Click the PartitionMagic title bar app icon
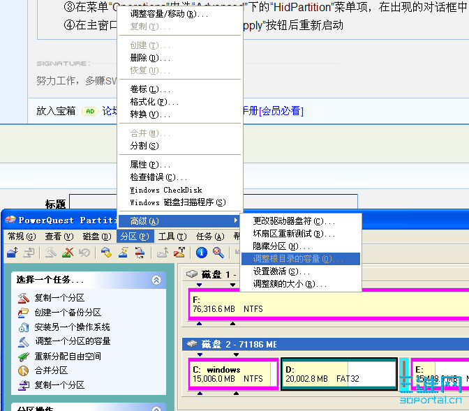 click(x=10, y=221)
